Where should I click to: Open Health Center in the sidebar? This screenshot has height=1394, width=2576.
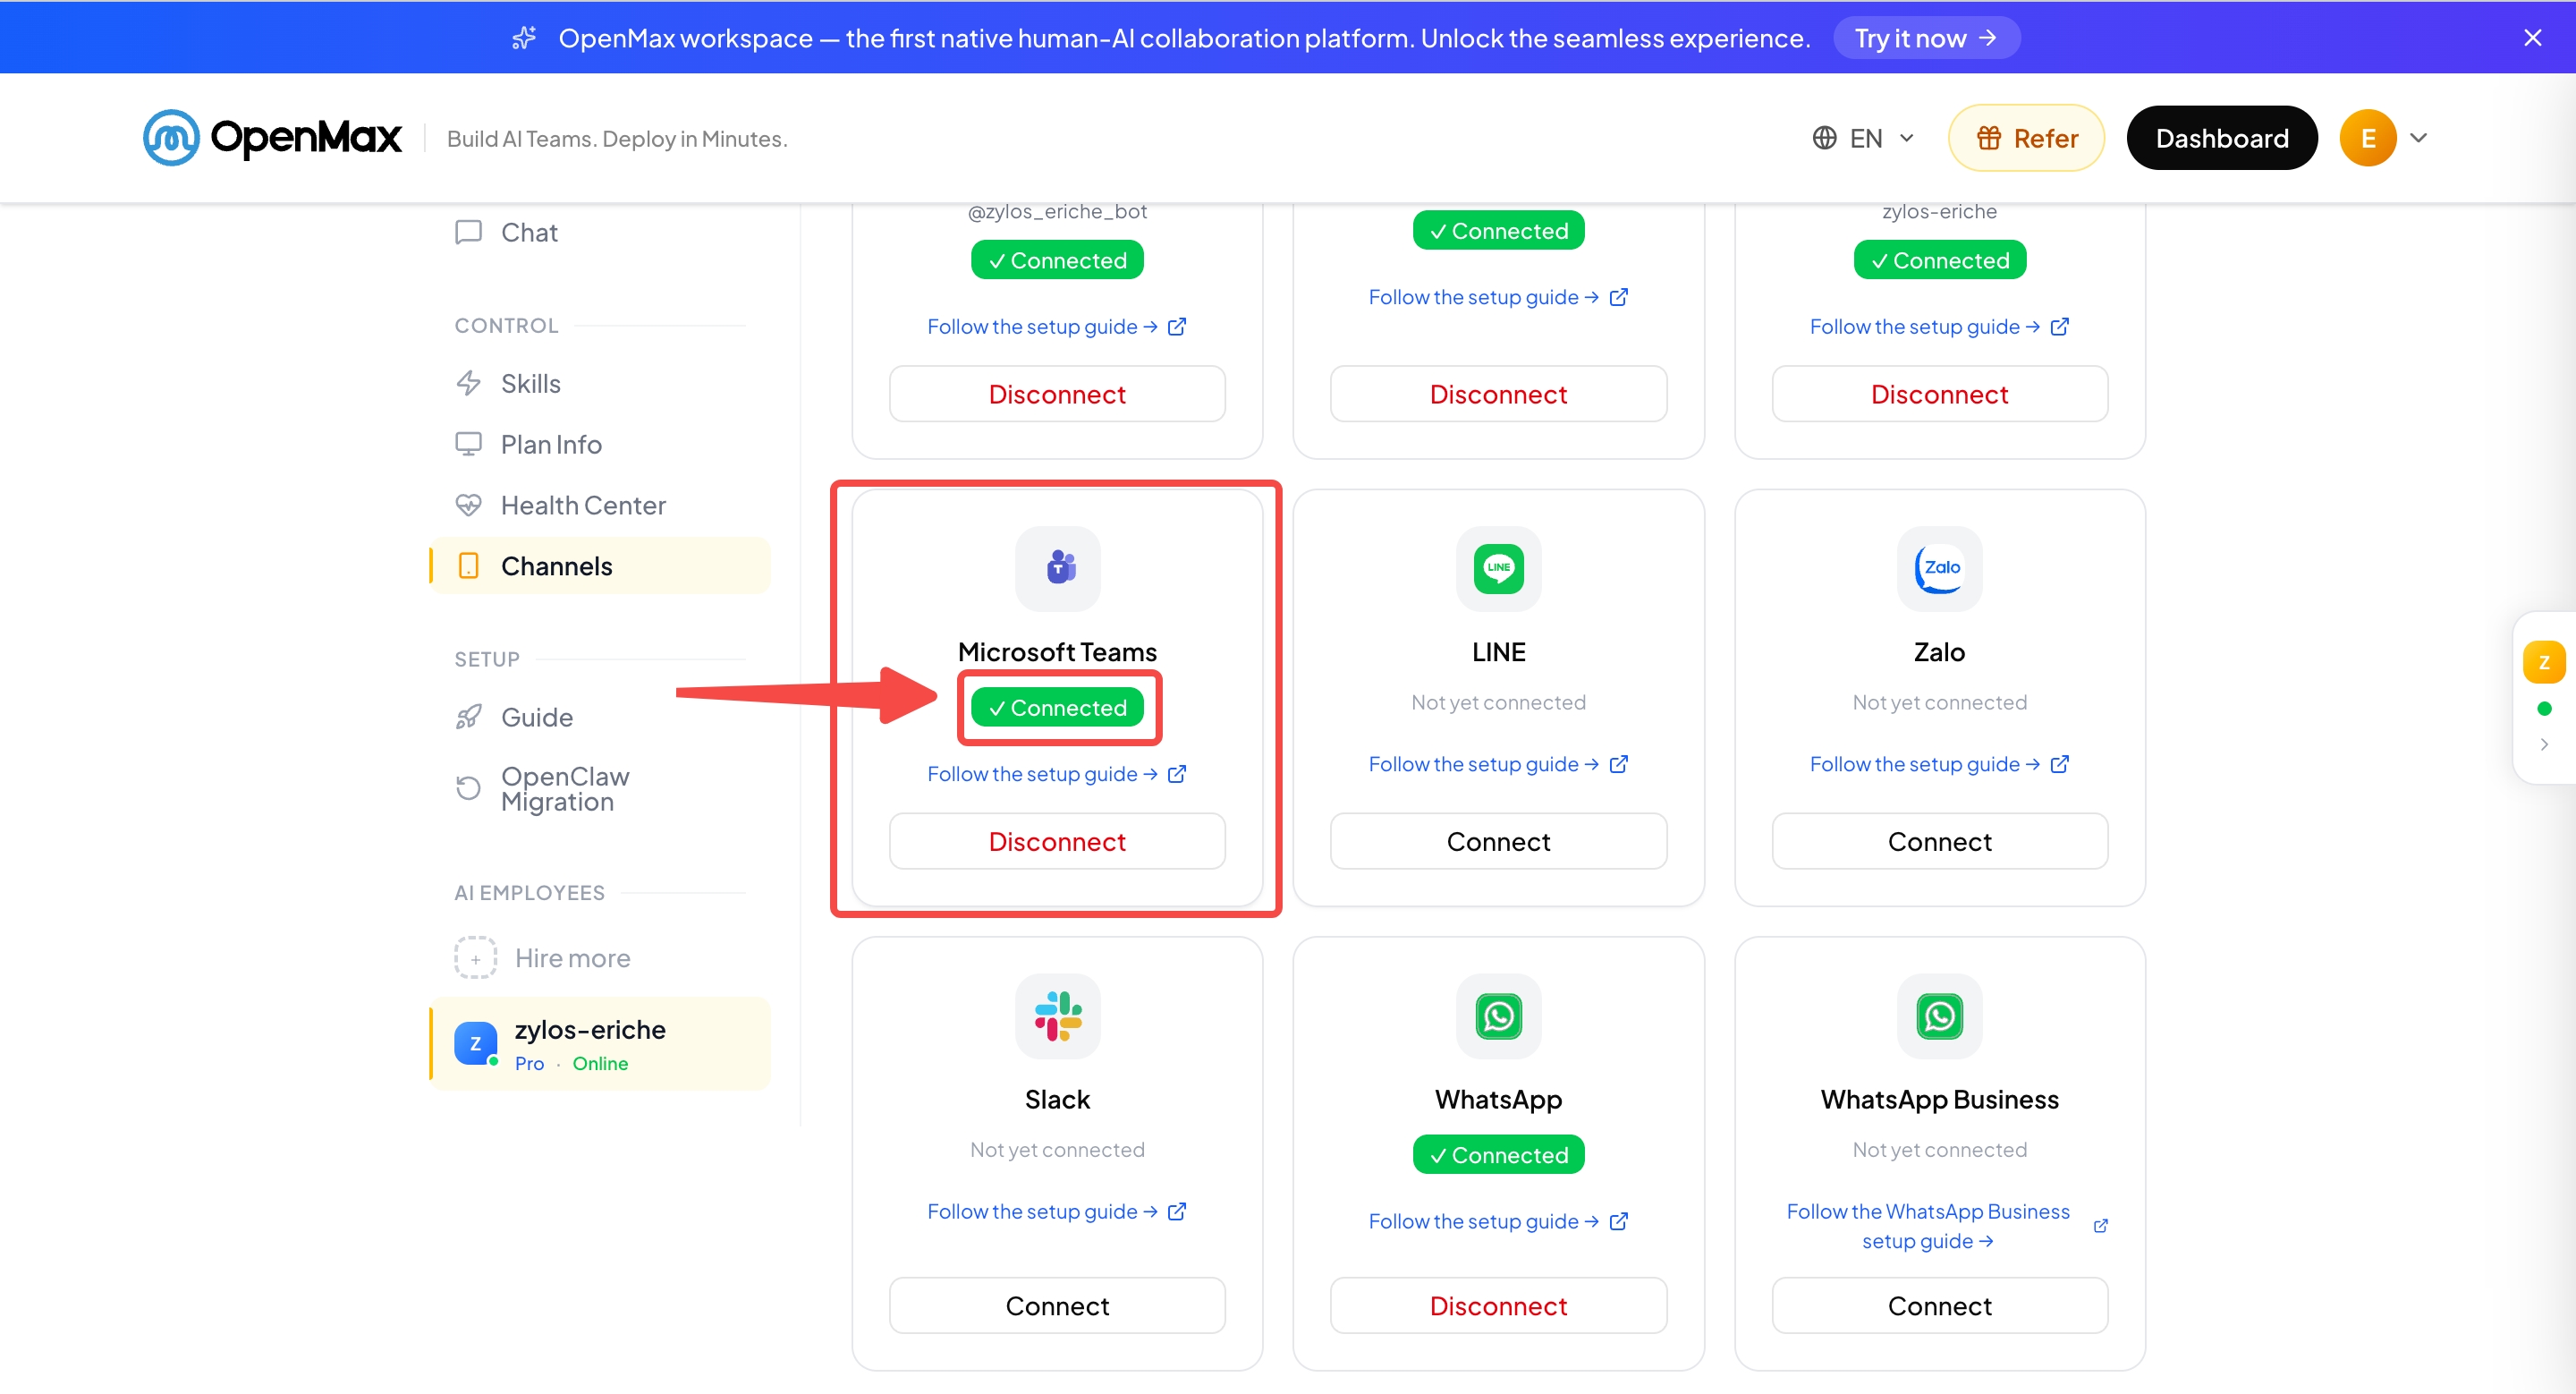[600, 505]
